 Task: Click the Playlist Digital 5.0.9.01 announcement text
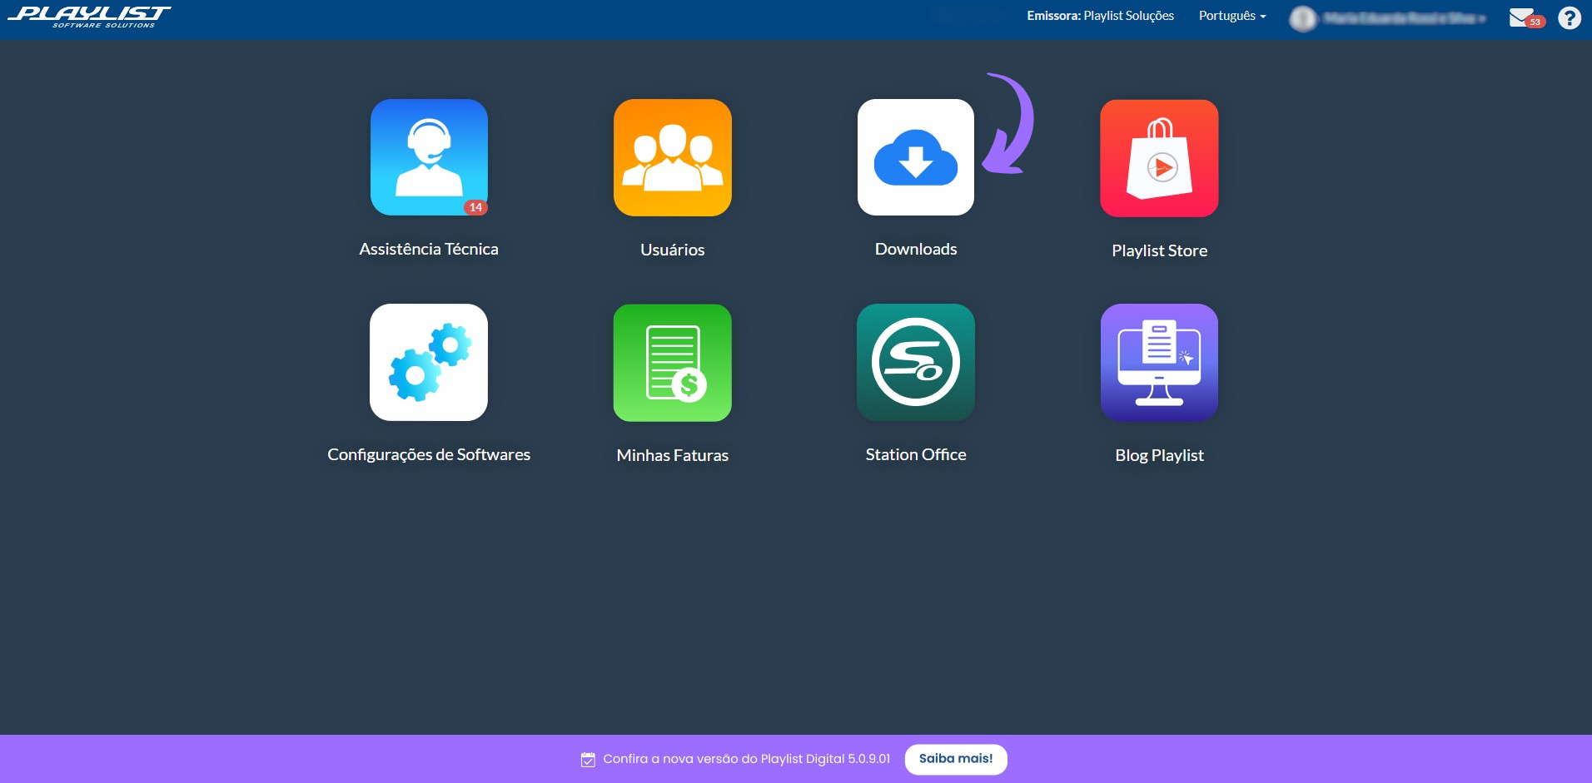[746, 759]
